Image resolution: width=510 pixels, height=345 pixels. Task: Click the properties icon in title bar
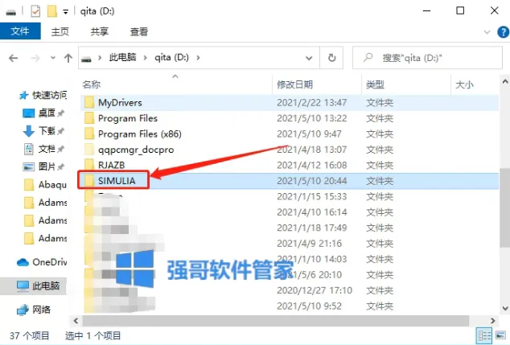point(35,11)
